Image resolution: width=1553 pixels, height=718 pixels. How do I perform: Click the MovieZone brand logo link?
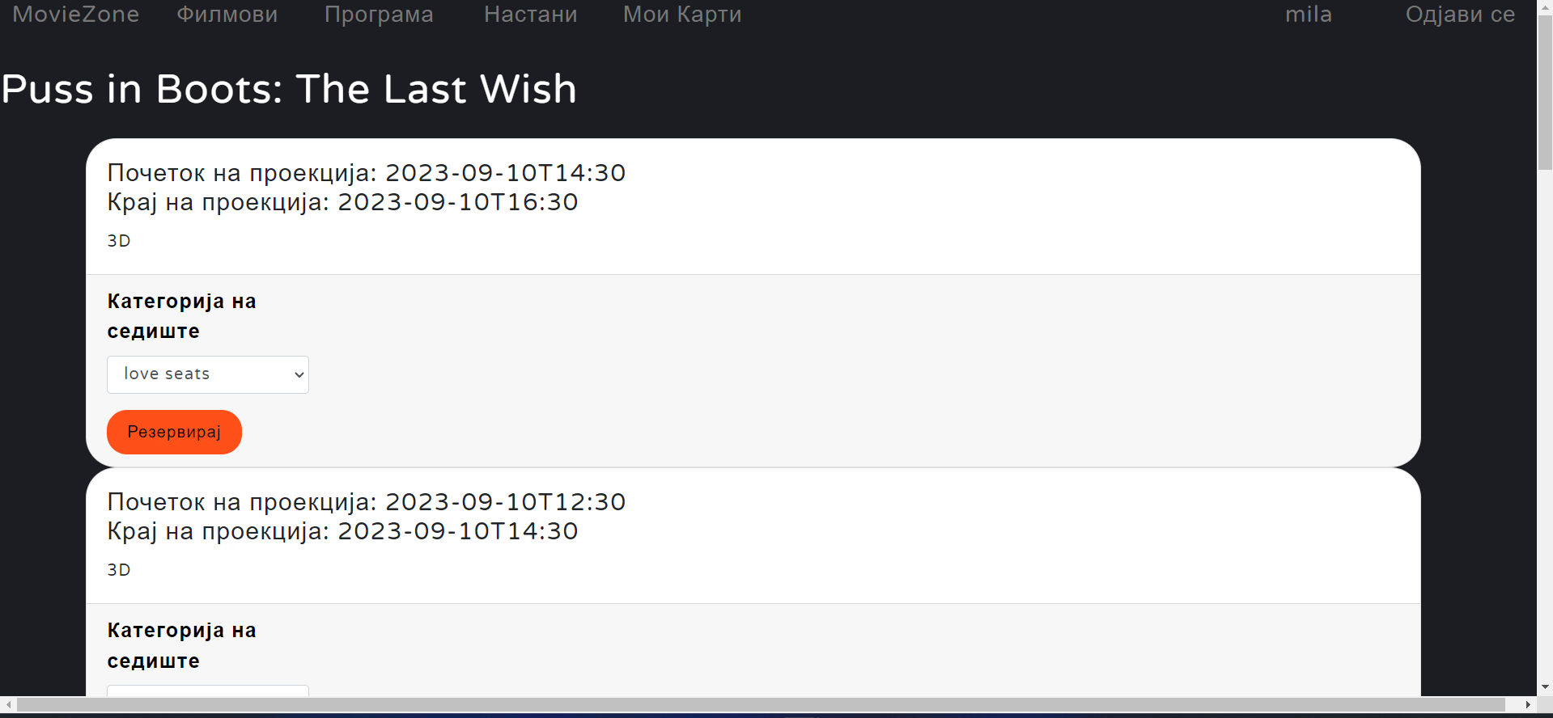76,15
